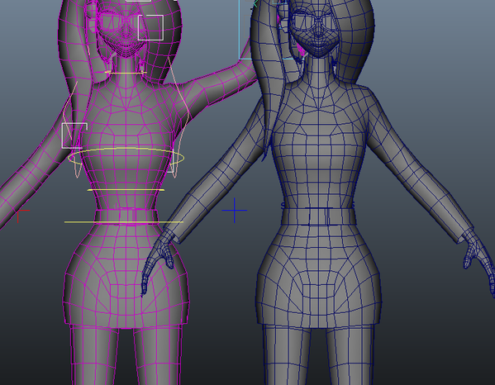This screenshot has height=385, width=495.
Task: Pick the long yellow hip control line
Action: click(124, 222)
